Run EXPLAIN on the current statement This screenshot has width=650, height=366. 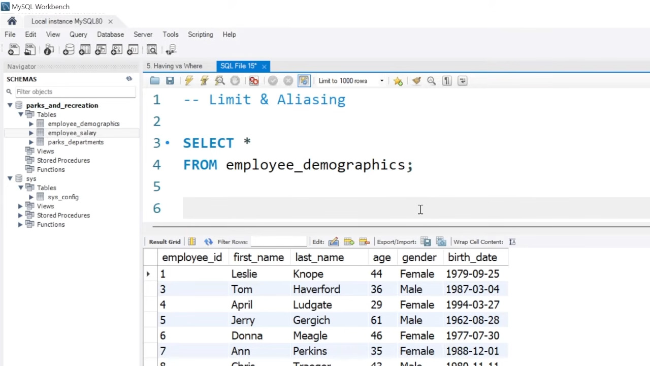pyautogui.click(x=220, y=81)
